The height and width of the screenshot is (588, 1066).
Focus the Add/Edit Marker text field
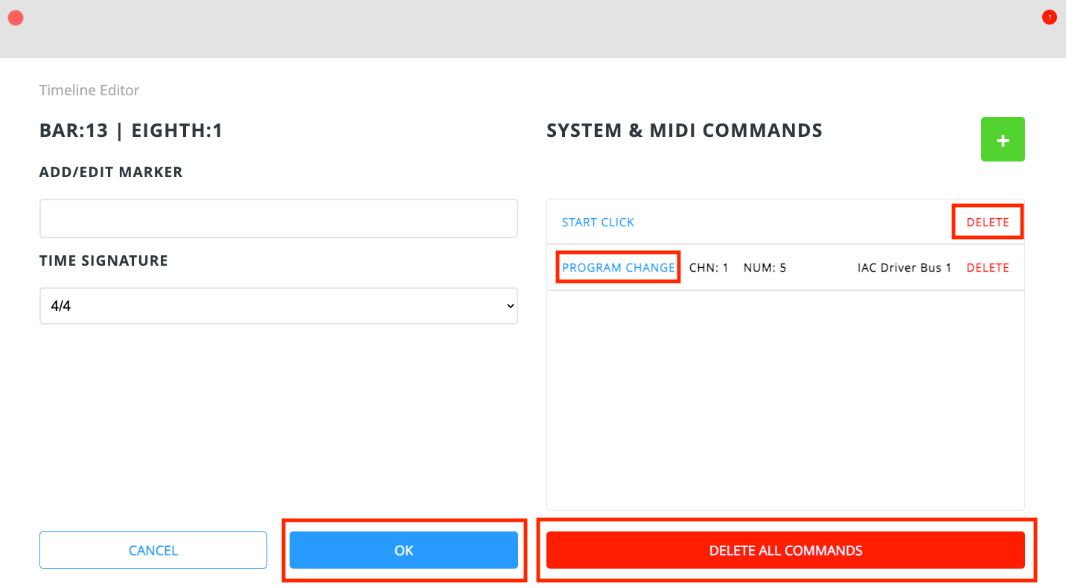[x=278, y=218]
